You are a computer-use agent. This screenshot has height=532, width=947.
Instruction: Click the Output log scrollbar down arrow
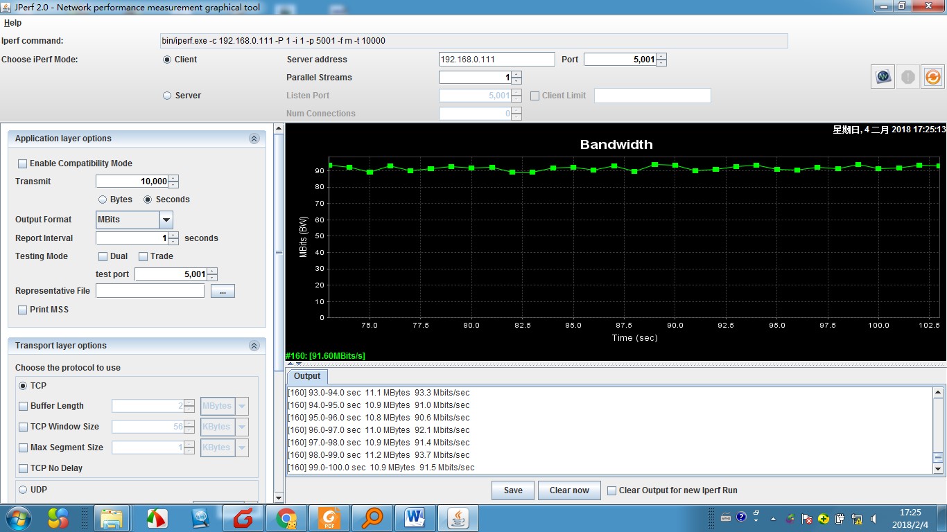tap(939, 469)
